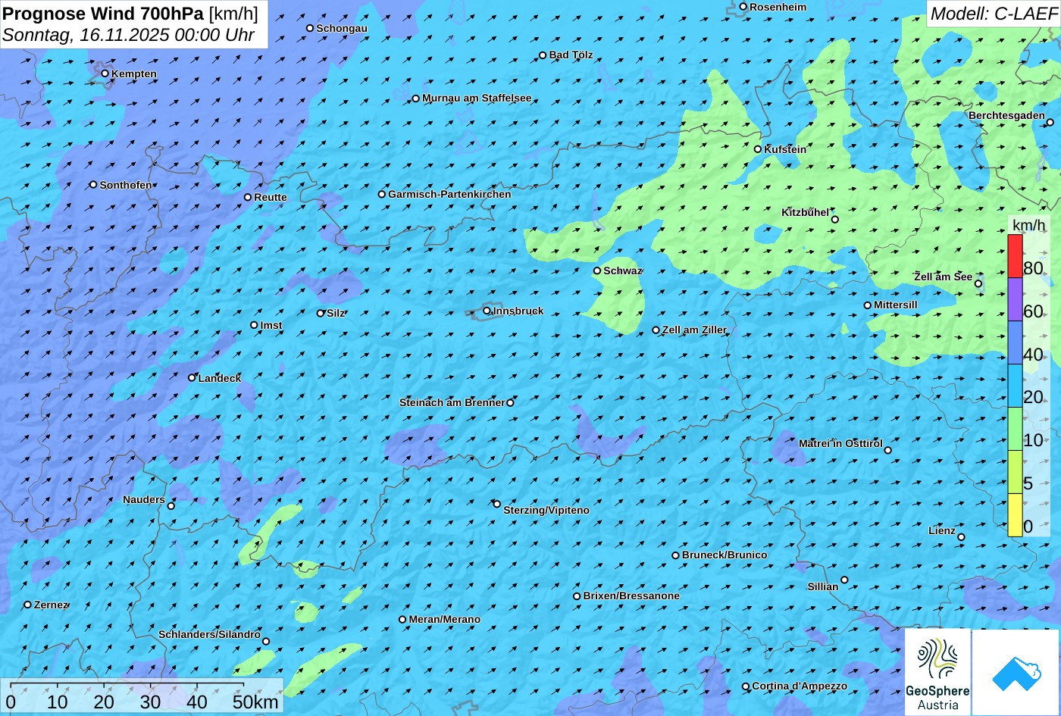Viewport: 1061px width, 716px height.
Task: Click the 'Cortina d'Ampezzo' label
Action: (x=800, y=686)
